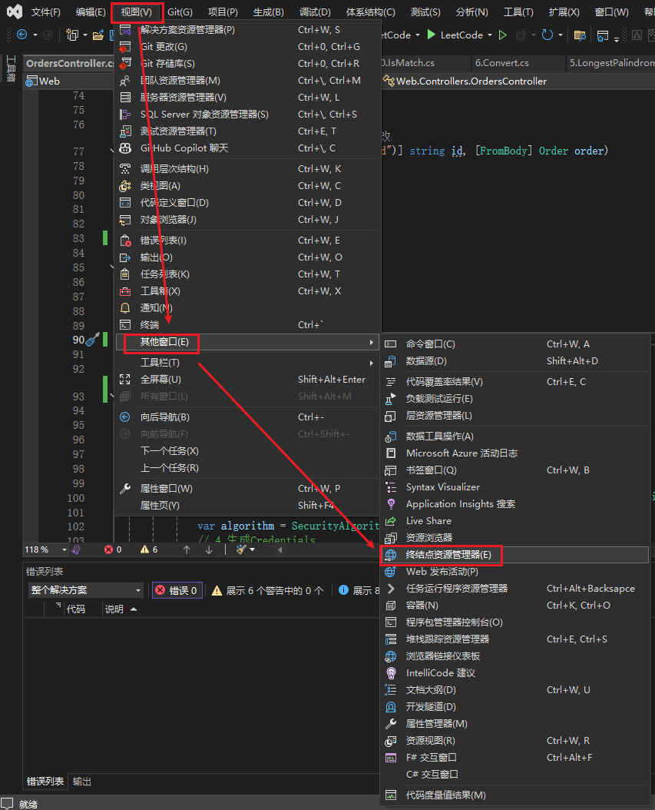The height and width of the screenshot is (810, 655).
Task: Open the Web project navigation dropdown
Action: [68, 81]
